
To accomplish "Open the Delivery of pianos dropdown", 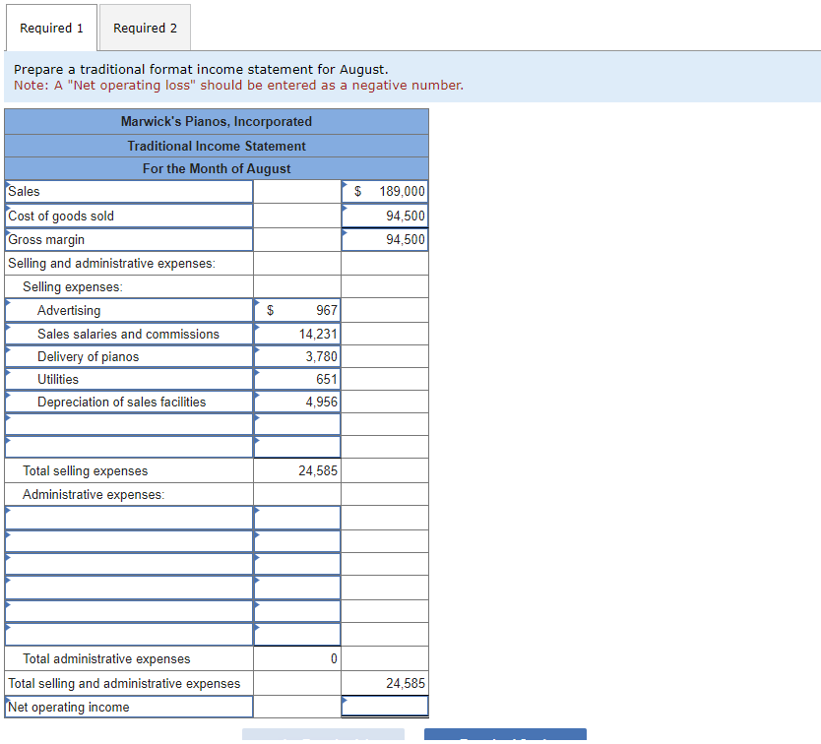I will [129, 356].
